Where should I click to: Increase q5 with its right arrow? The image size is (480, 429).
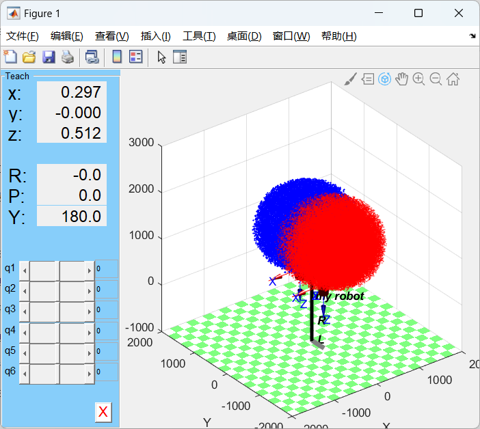90,353
